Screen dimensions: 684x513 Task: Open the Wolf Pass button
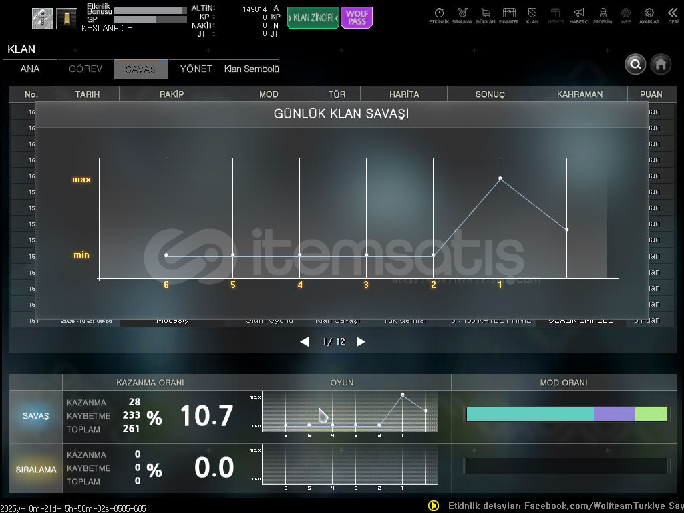coord(357,18)
